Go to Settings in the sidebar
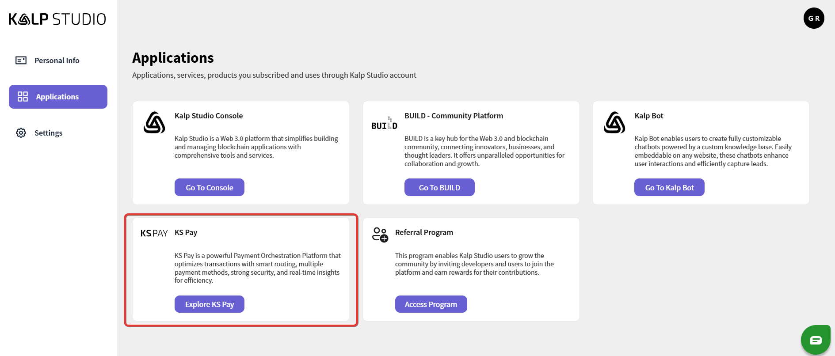The image size is (835, 356). click(48, 133)
